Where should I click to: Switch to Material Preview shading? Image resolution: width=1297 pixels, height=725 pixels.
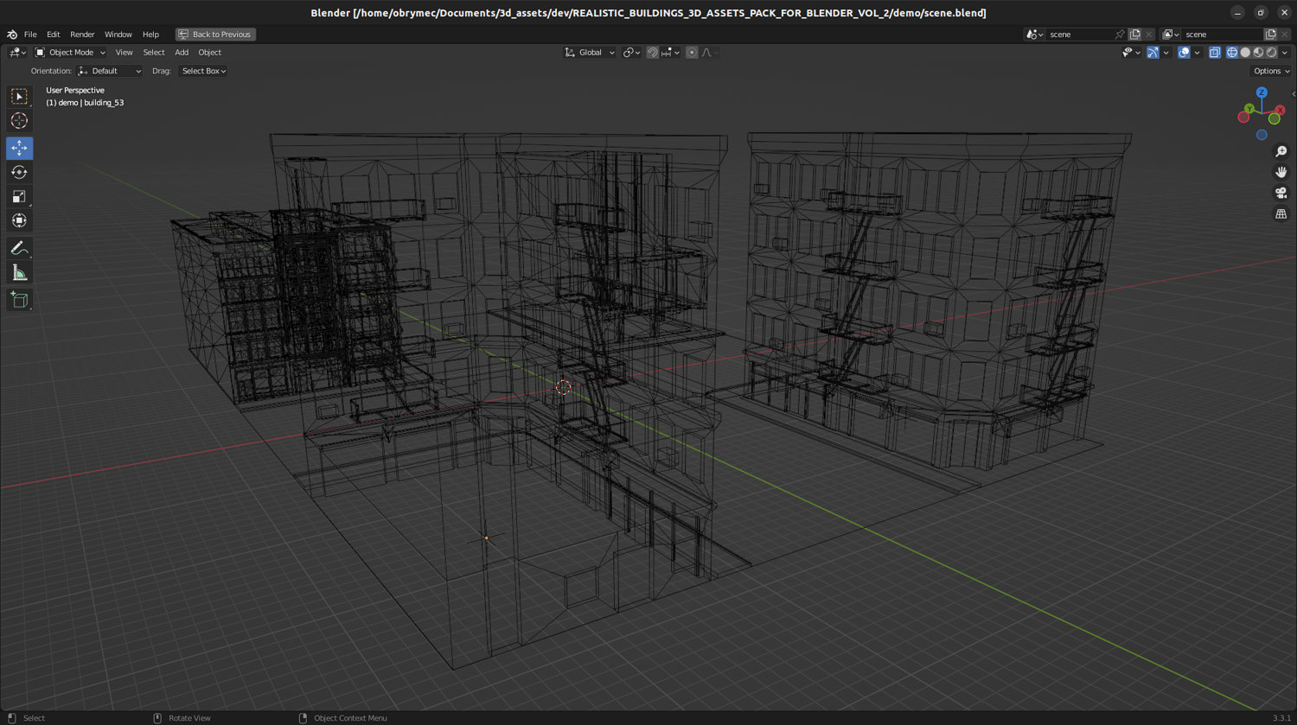(x=1258, y=53)
